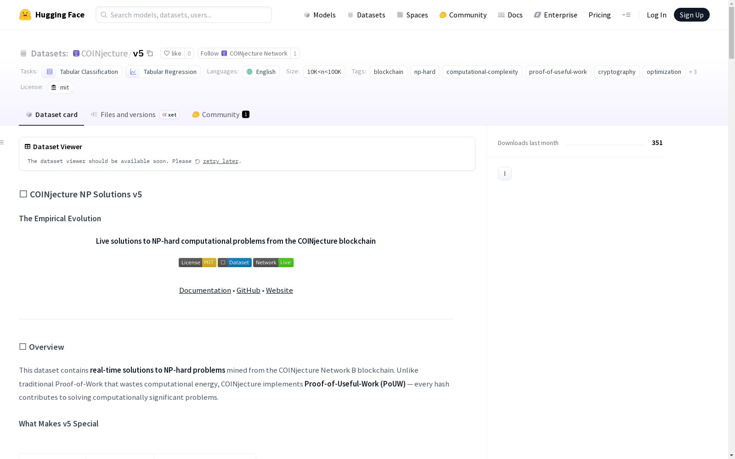
Task: Click the Network Live badge
Action: pos(273,263)
